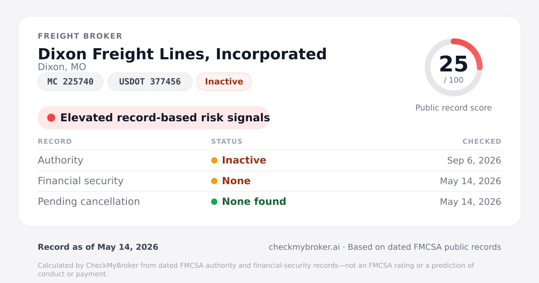
Task: Click the Sep 6, 2026 checked date
Action: point(474,160)
